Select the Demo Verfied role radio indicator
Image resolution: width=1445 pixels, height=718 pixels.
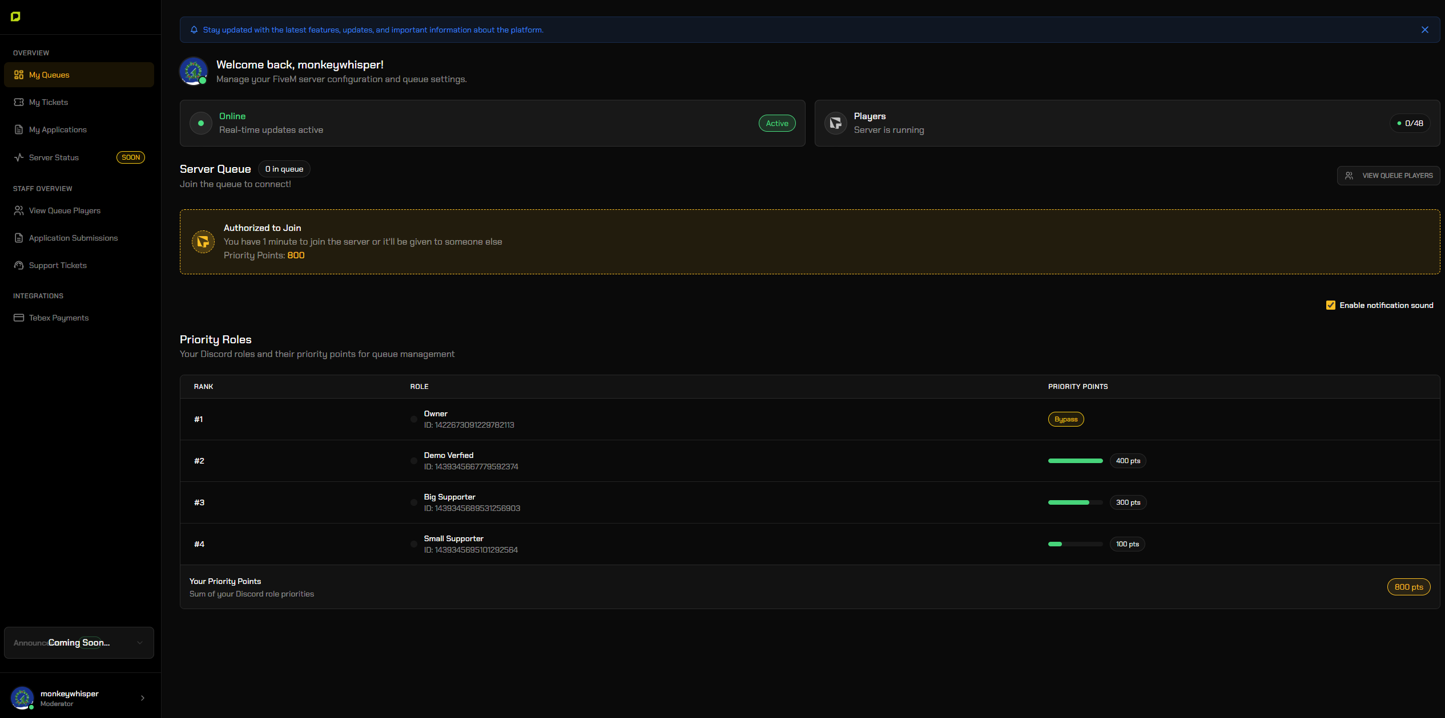pos(414,461)
